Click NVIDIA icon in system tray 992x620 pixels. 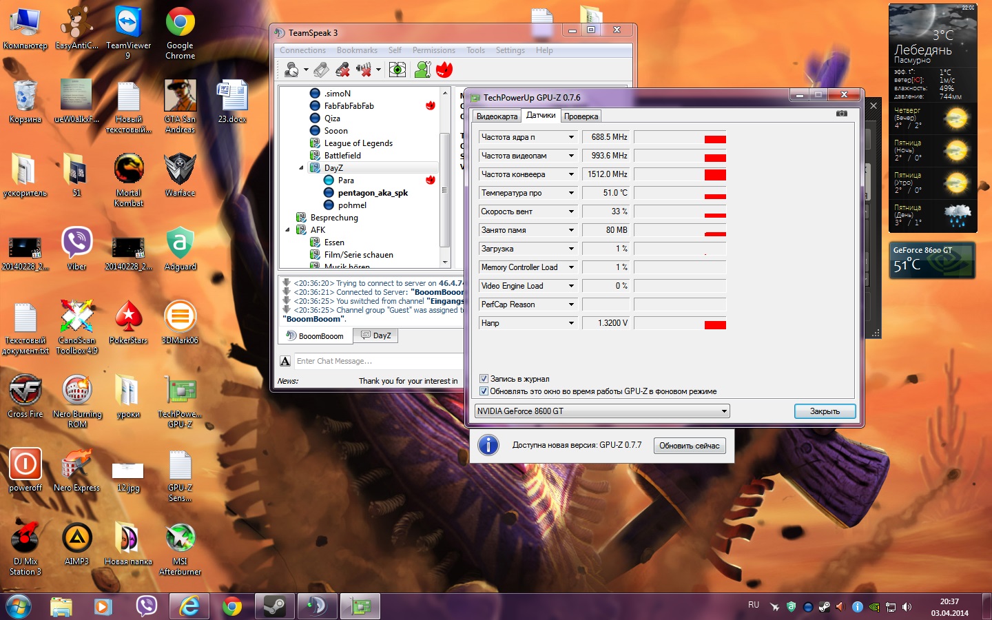tap(874, 607)
